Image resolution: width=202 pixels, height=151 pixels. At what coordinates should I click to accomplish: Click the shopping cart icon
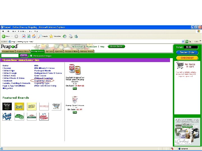pyautogui.click(x=180, y=65)
